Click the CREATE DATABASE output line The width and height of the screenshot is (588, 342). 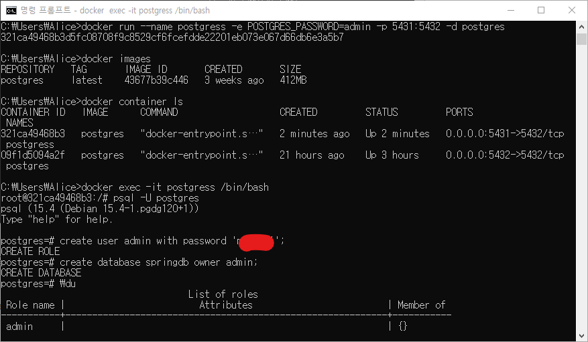pyautogui.click(x=42, y=273)
